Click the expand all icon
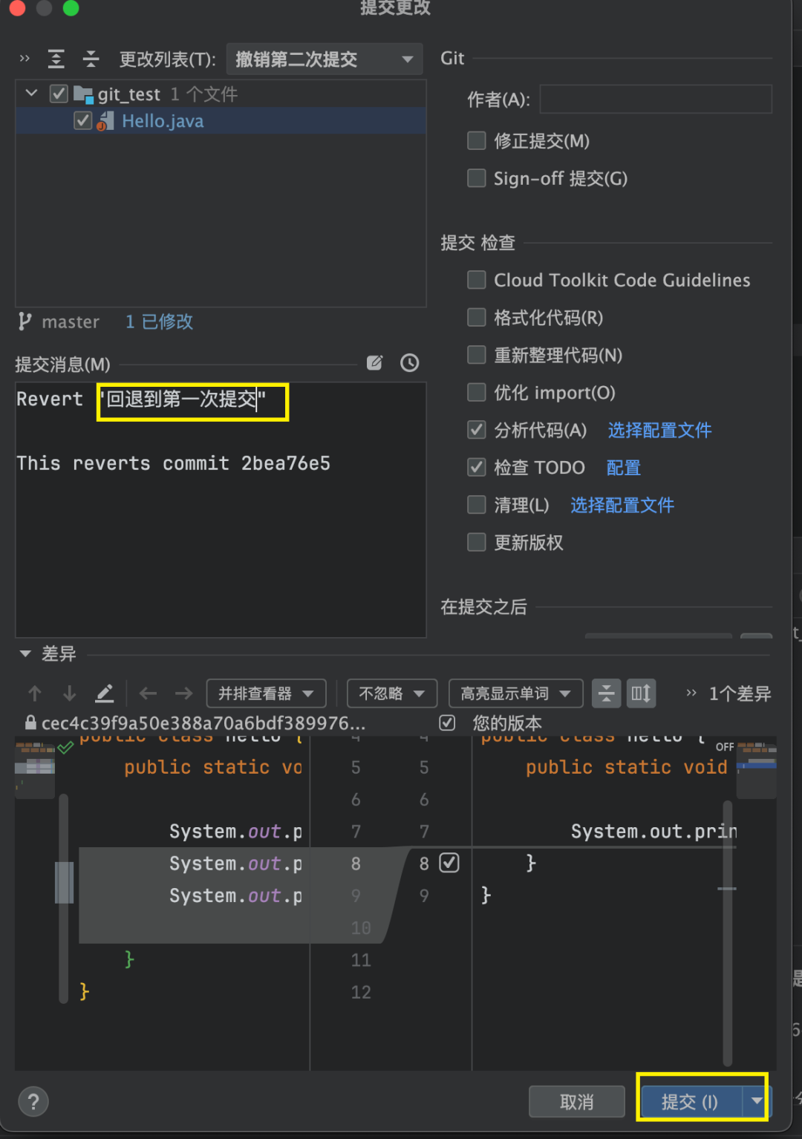This screenshot has height=1139, width=802. click(56, 59)
